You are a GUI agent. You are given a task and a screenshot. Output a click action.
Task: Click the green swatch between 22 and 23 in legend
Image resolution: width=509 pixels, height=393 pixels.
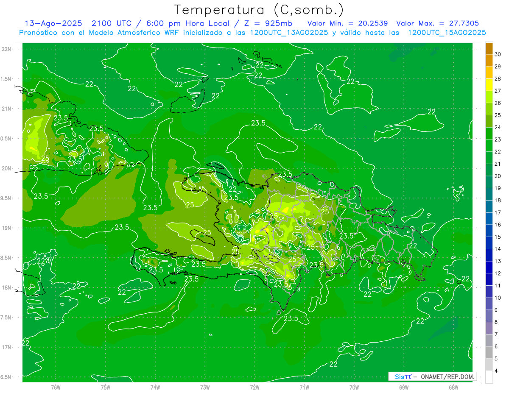(x=489, y=145)
